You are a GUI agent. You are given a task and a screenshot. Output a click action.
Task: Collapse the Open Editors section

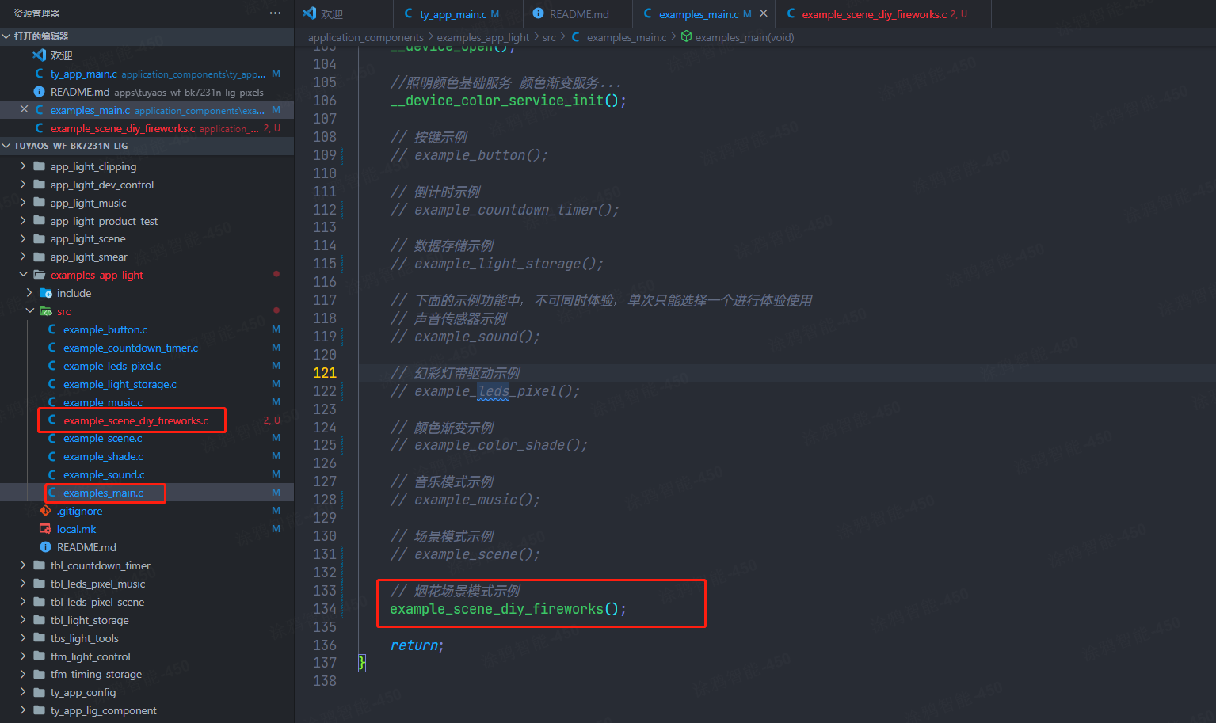click(6, 36)
